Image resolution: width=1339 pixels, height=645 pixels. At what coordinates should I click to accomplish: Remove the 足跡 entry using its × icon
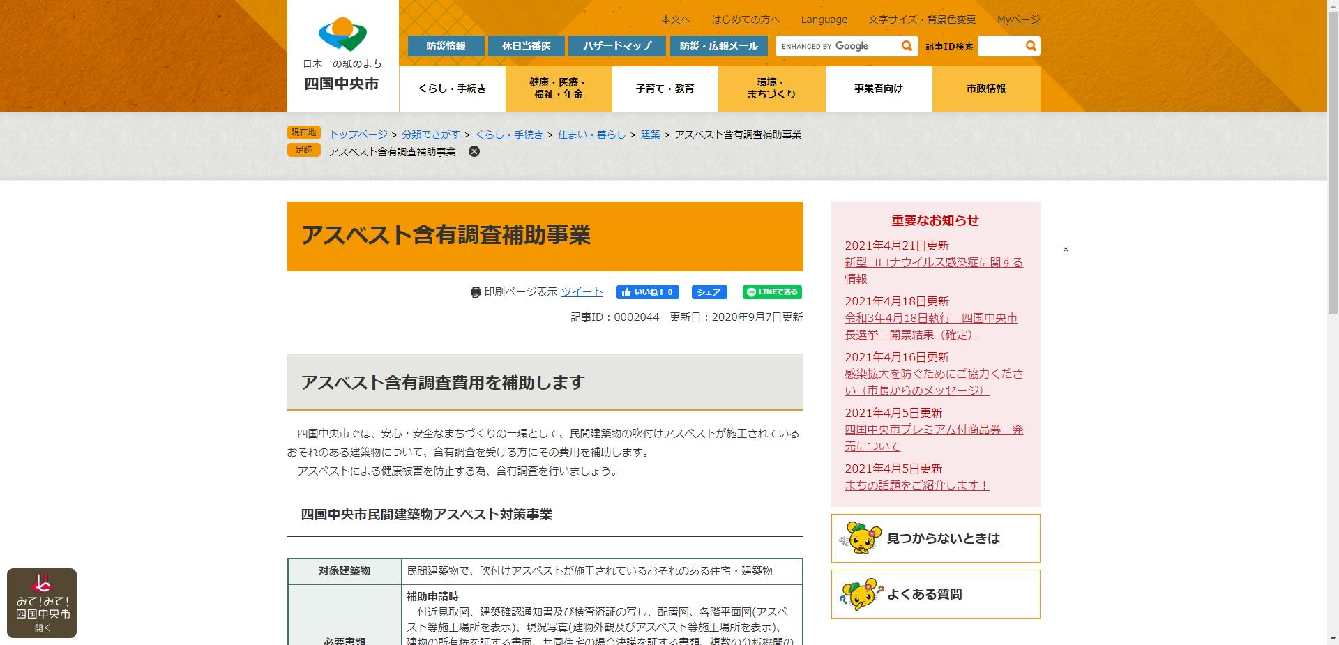click(x=475, y=151)
